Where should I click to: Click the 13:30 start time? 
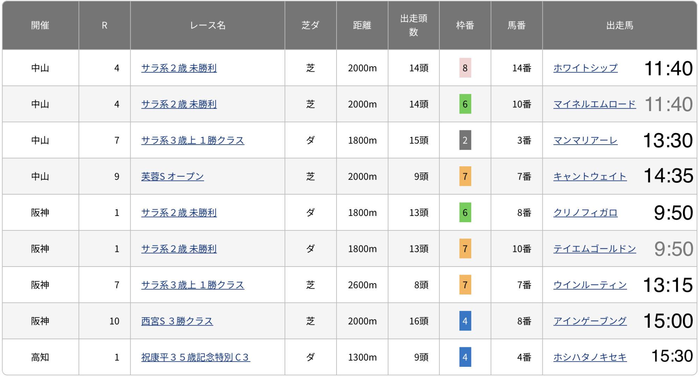click(668, 140)
